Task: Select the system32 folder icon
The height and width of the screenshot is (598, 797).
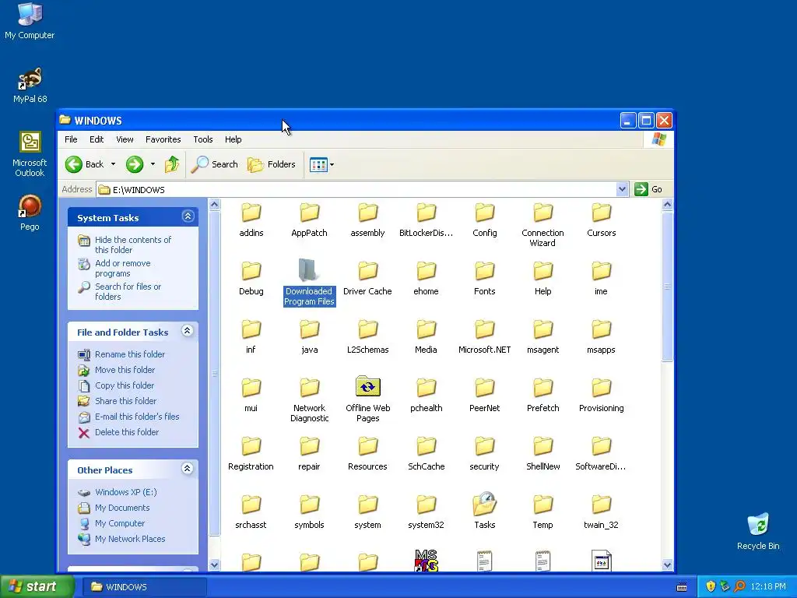Action: pos(426,505)
